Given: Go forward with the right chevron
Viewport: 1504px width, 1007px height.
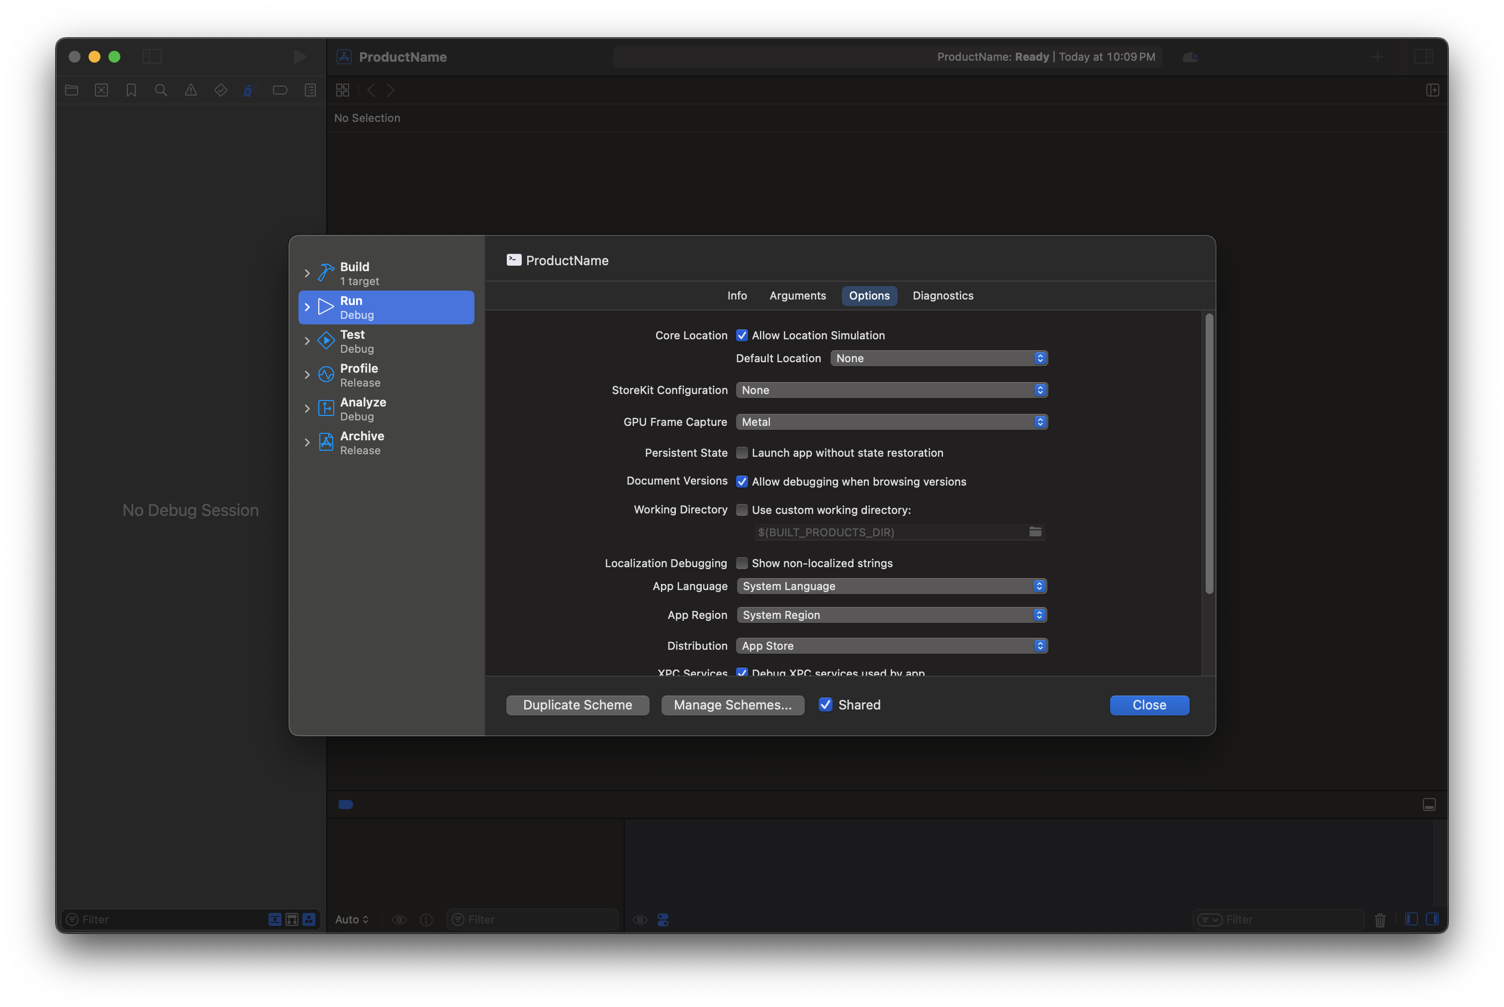Looking at the screenshot, I should tap(391, 91).
